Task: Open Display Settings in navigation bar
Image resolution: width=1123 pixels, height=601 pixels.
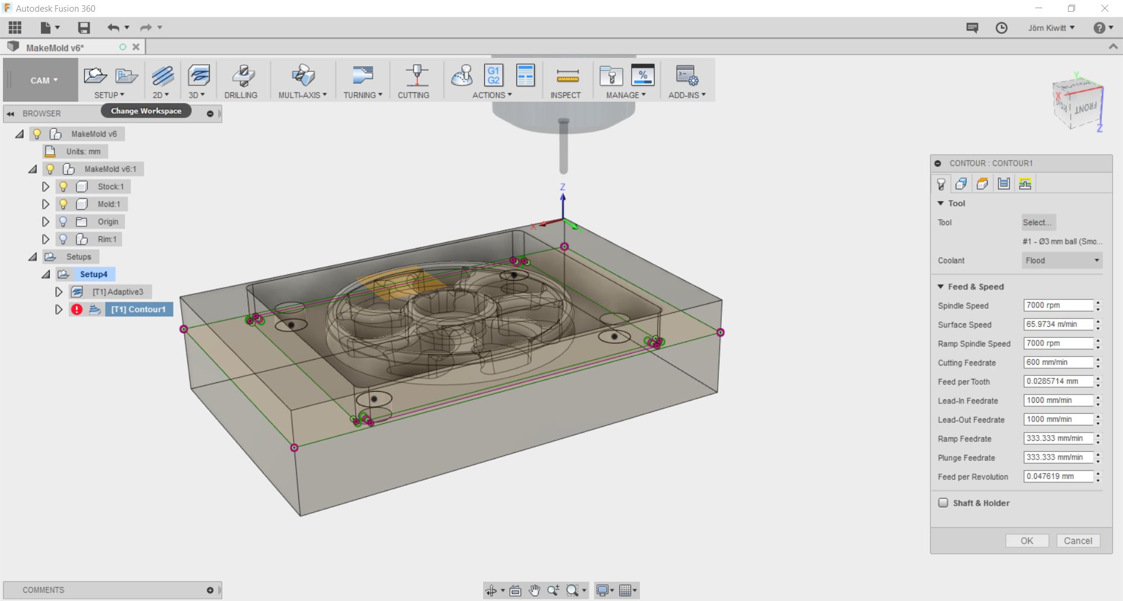Action: click(605, 590)
